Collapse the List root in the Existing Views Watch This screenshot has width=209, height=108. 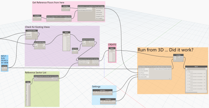64,36
